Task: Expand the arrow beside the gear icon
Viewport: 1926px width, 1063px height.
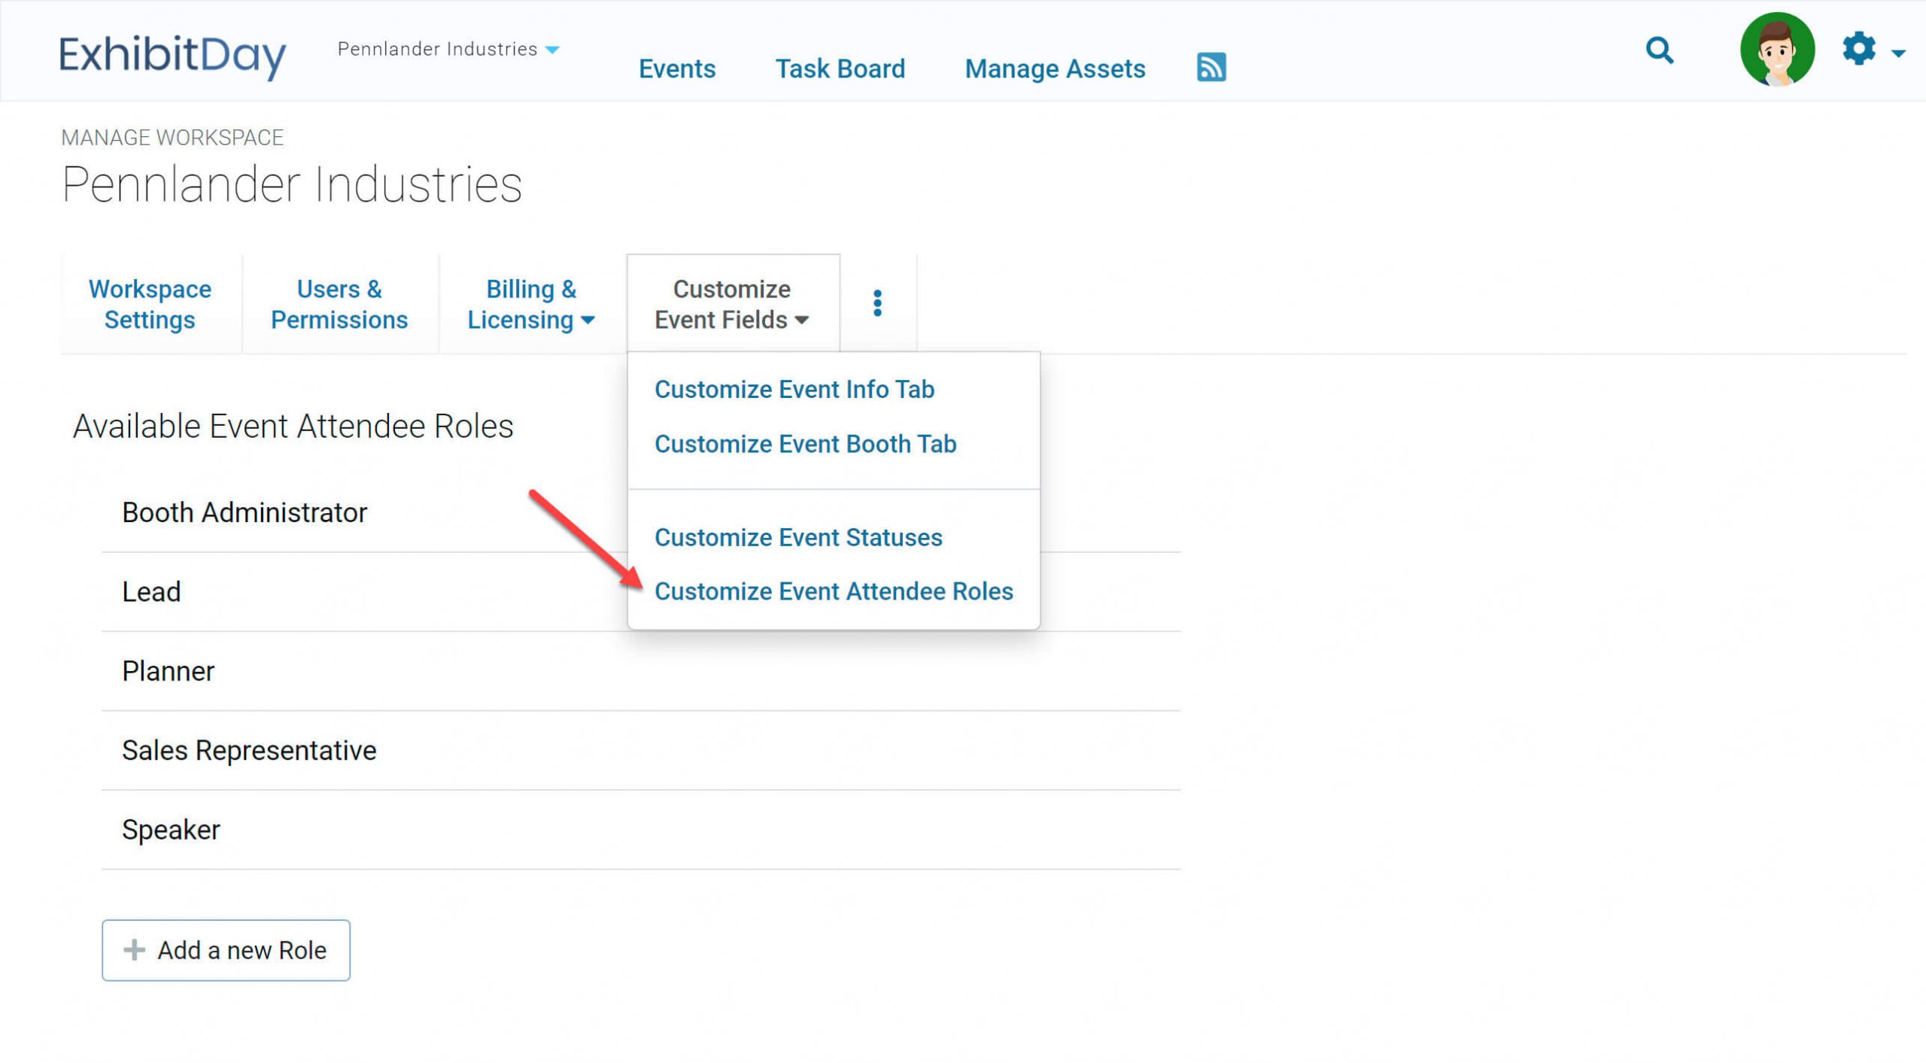Action: point(1897,53)
